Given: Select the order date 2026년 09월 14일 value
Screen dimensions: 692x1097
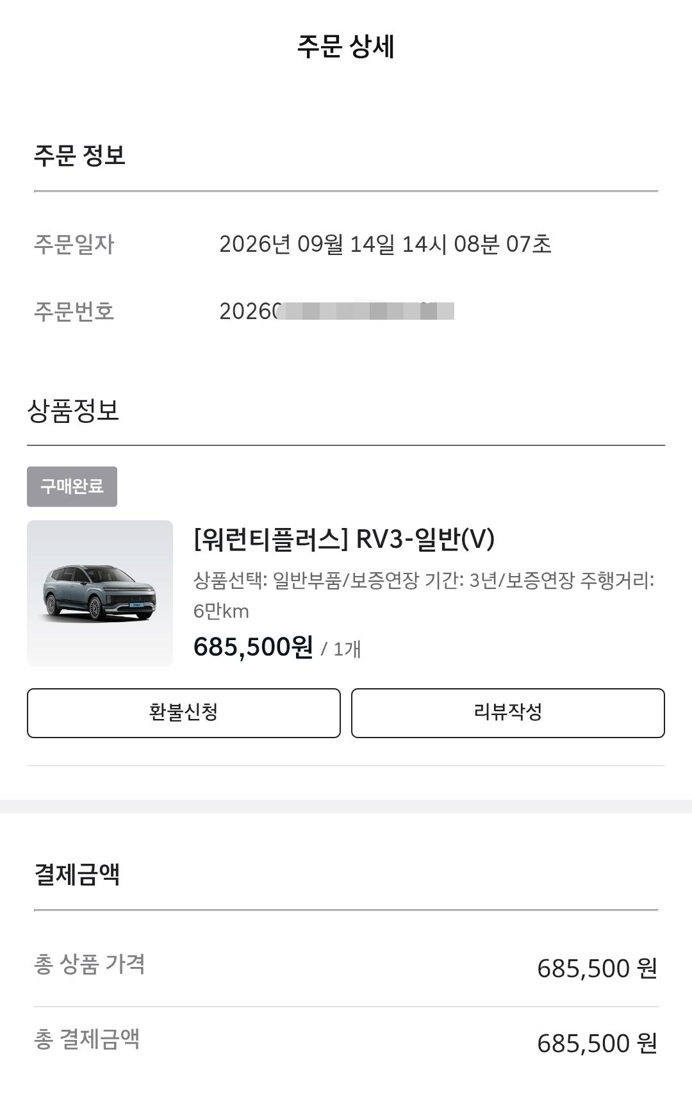Looking at the screenshot, I should (385, 244).
